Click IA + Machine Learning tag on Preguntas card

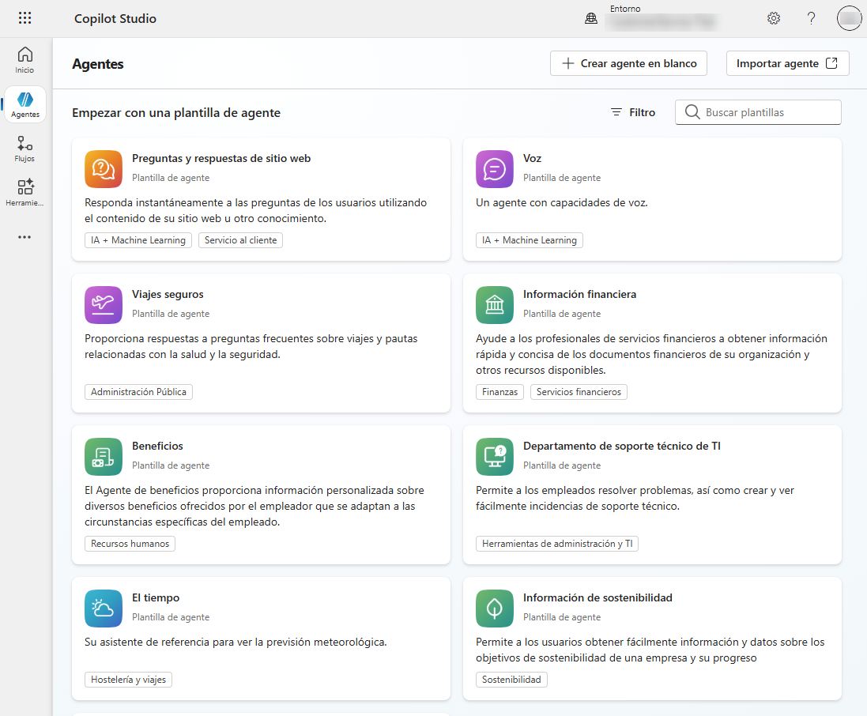pos(138,240)
